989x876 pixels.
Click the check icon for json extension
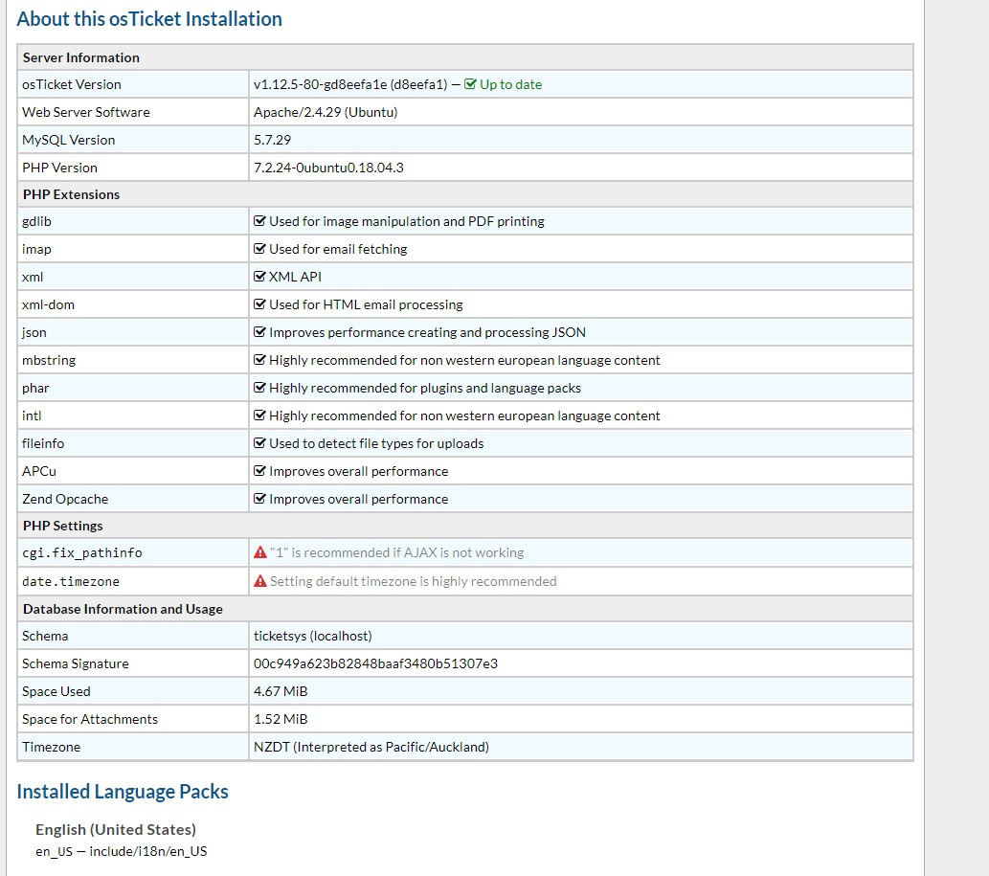point(259,332)
